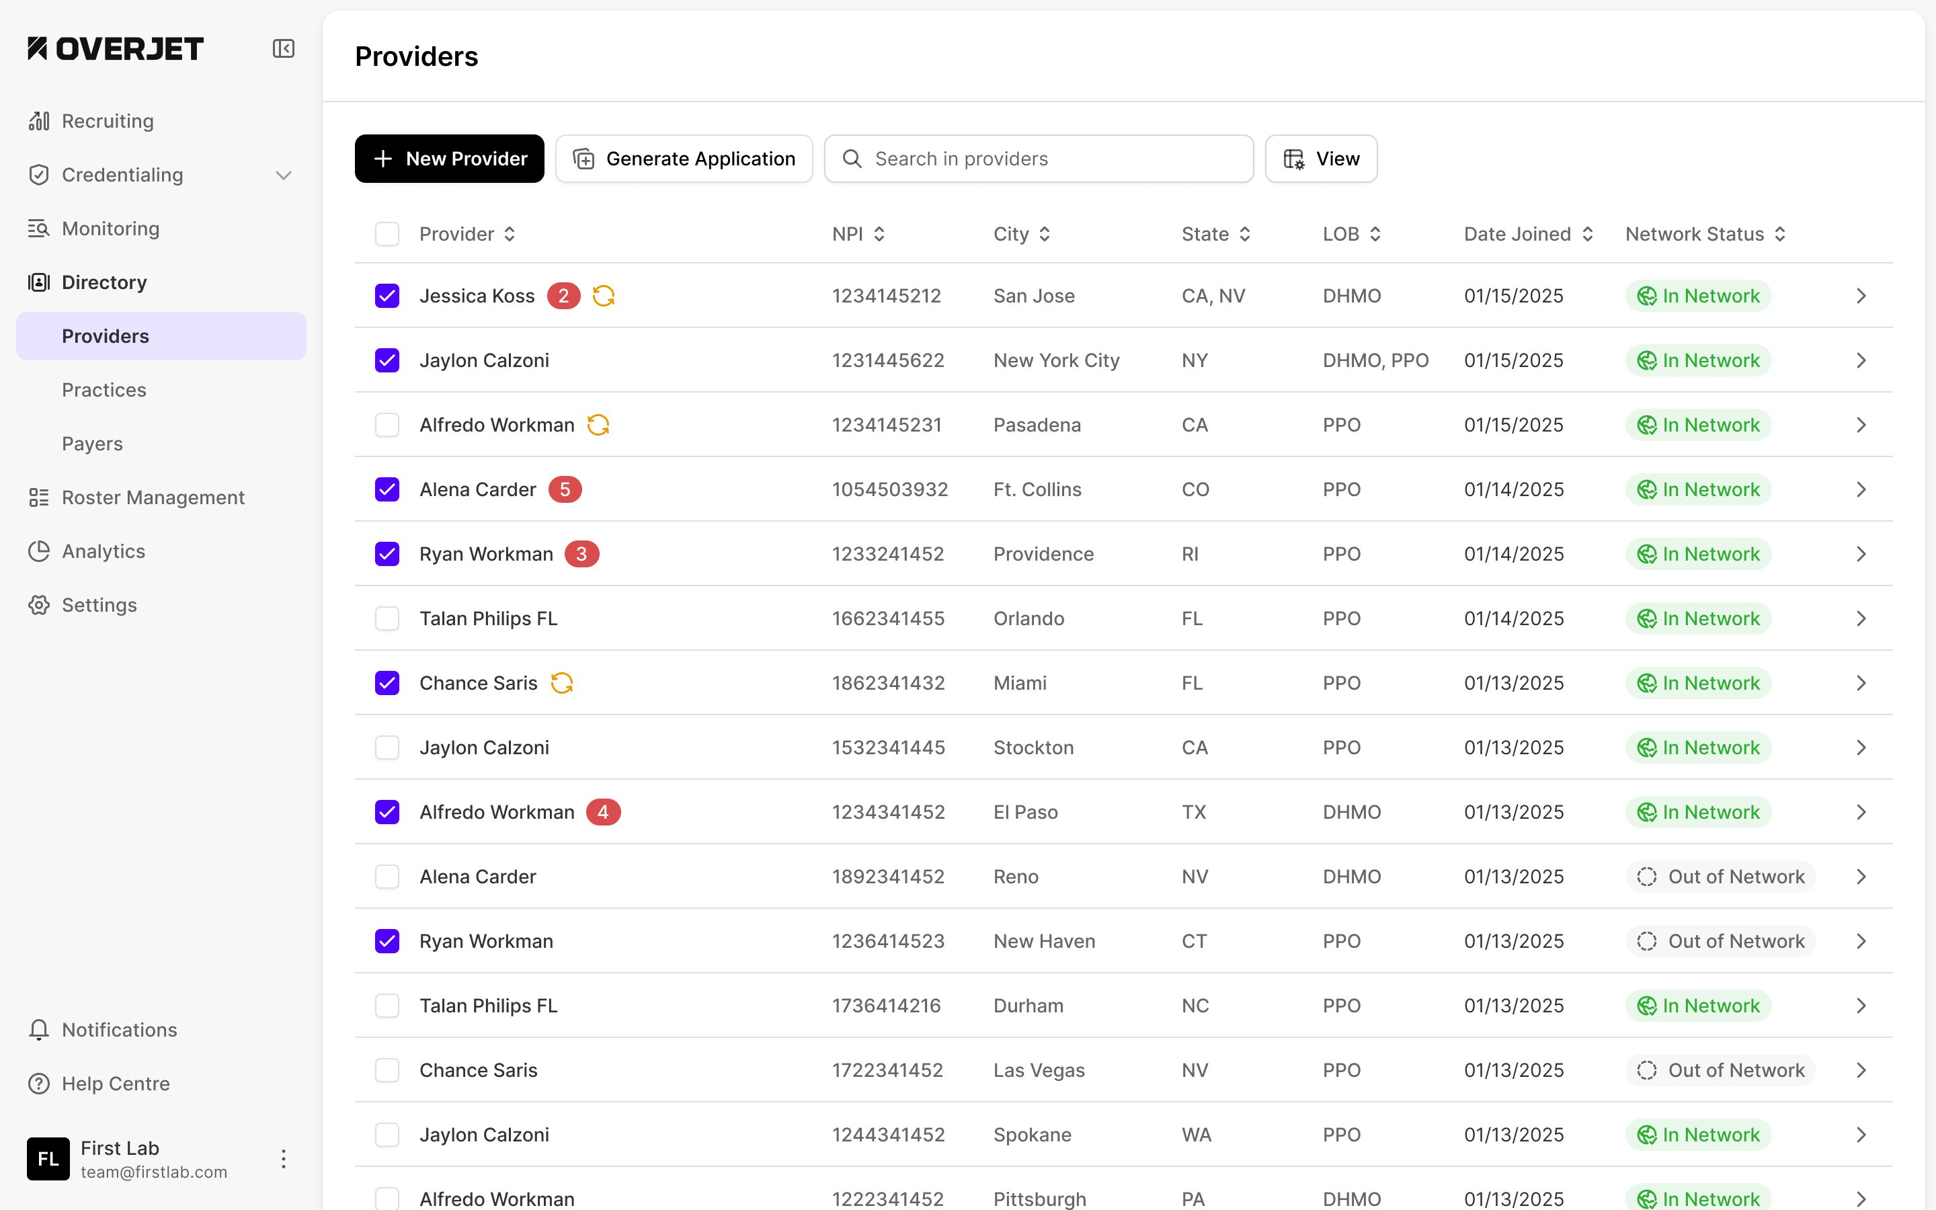Click Jessica Koss's orange sync icon
Viewport: 1936px width, 1210px height.
tap(603, 296)
